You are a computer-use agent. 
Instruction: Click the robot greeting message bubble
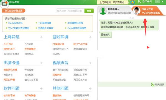click(129, 25)
